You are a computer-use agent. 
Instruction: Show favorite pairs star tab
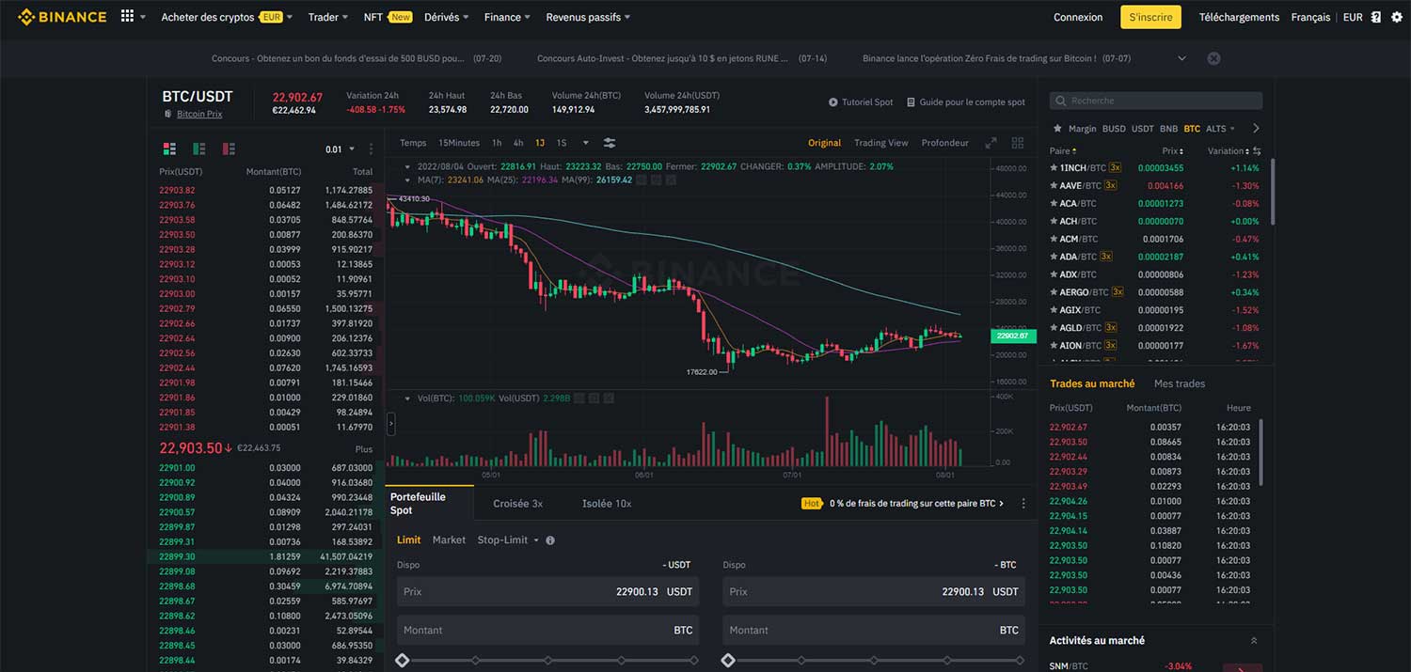pyautogui.click(x=1058, y=129)
